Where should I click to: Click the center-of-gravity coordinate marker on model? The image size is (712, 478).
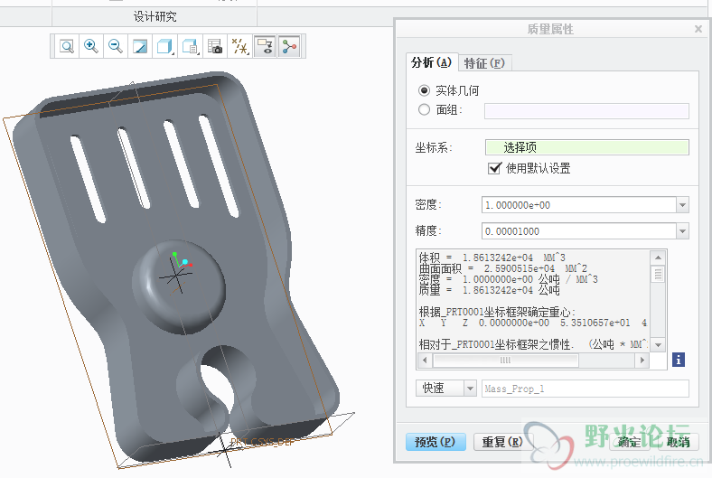coord(175,274)
